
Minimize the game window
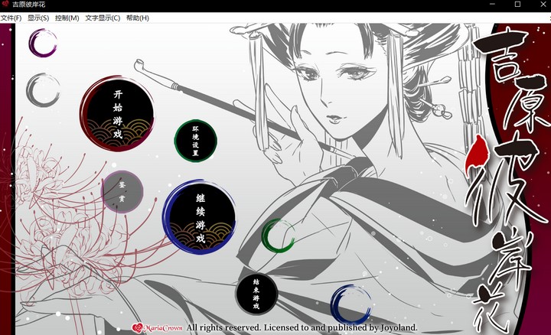tap(492, 5)
